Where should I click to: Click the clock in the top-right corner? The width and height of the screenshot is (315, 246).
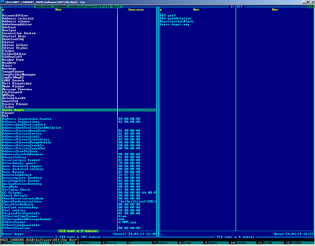(x=310, y=7)
